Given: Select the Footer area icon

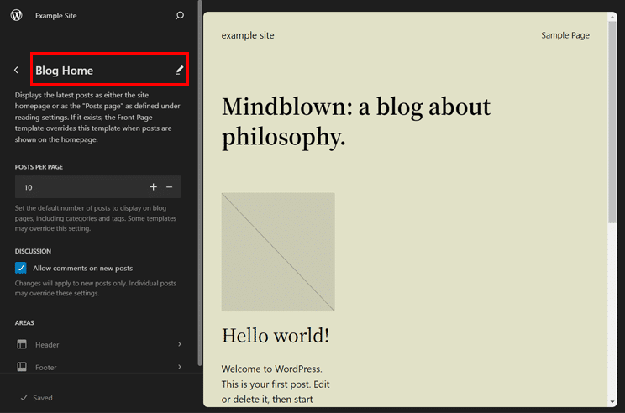Looking at the screenshot, I should 22,367.
